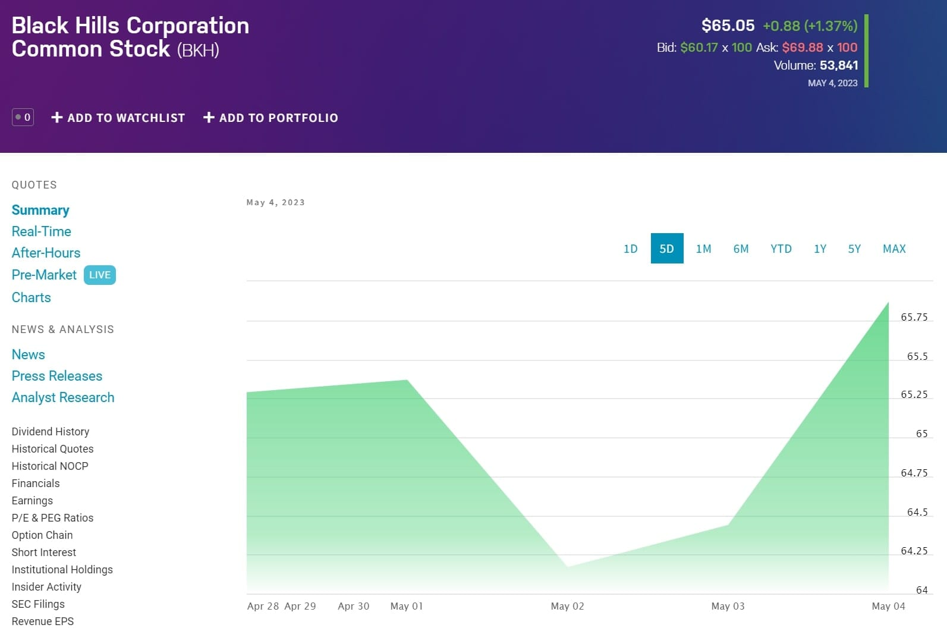This screenshot has height=634, width=947.
Task: Change chart range to 6M
Action: 741,249
